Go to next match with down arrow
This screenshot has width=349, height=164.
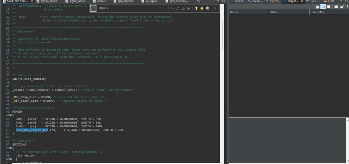click(x=202, y=8)
